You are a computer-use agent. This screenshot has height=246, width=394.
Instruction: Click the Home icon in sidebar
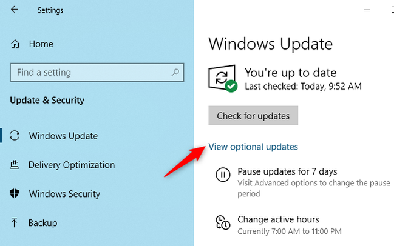16,44
